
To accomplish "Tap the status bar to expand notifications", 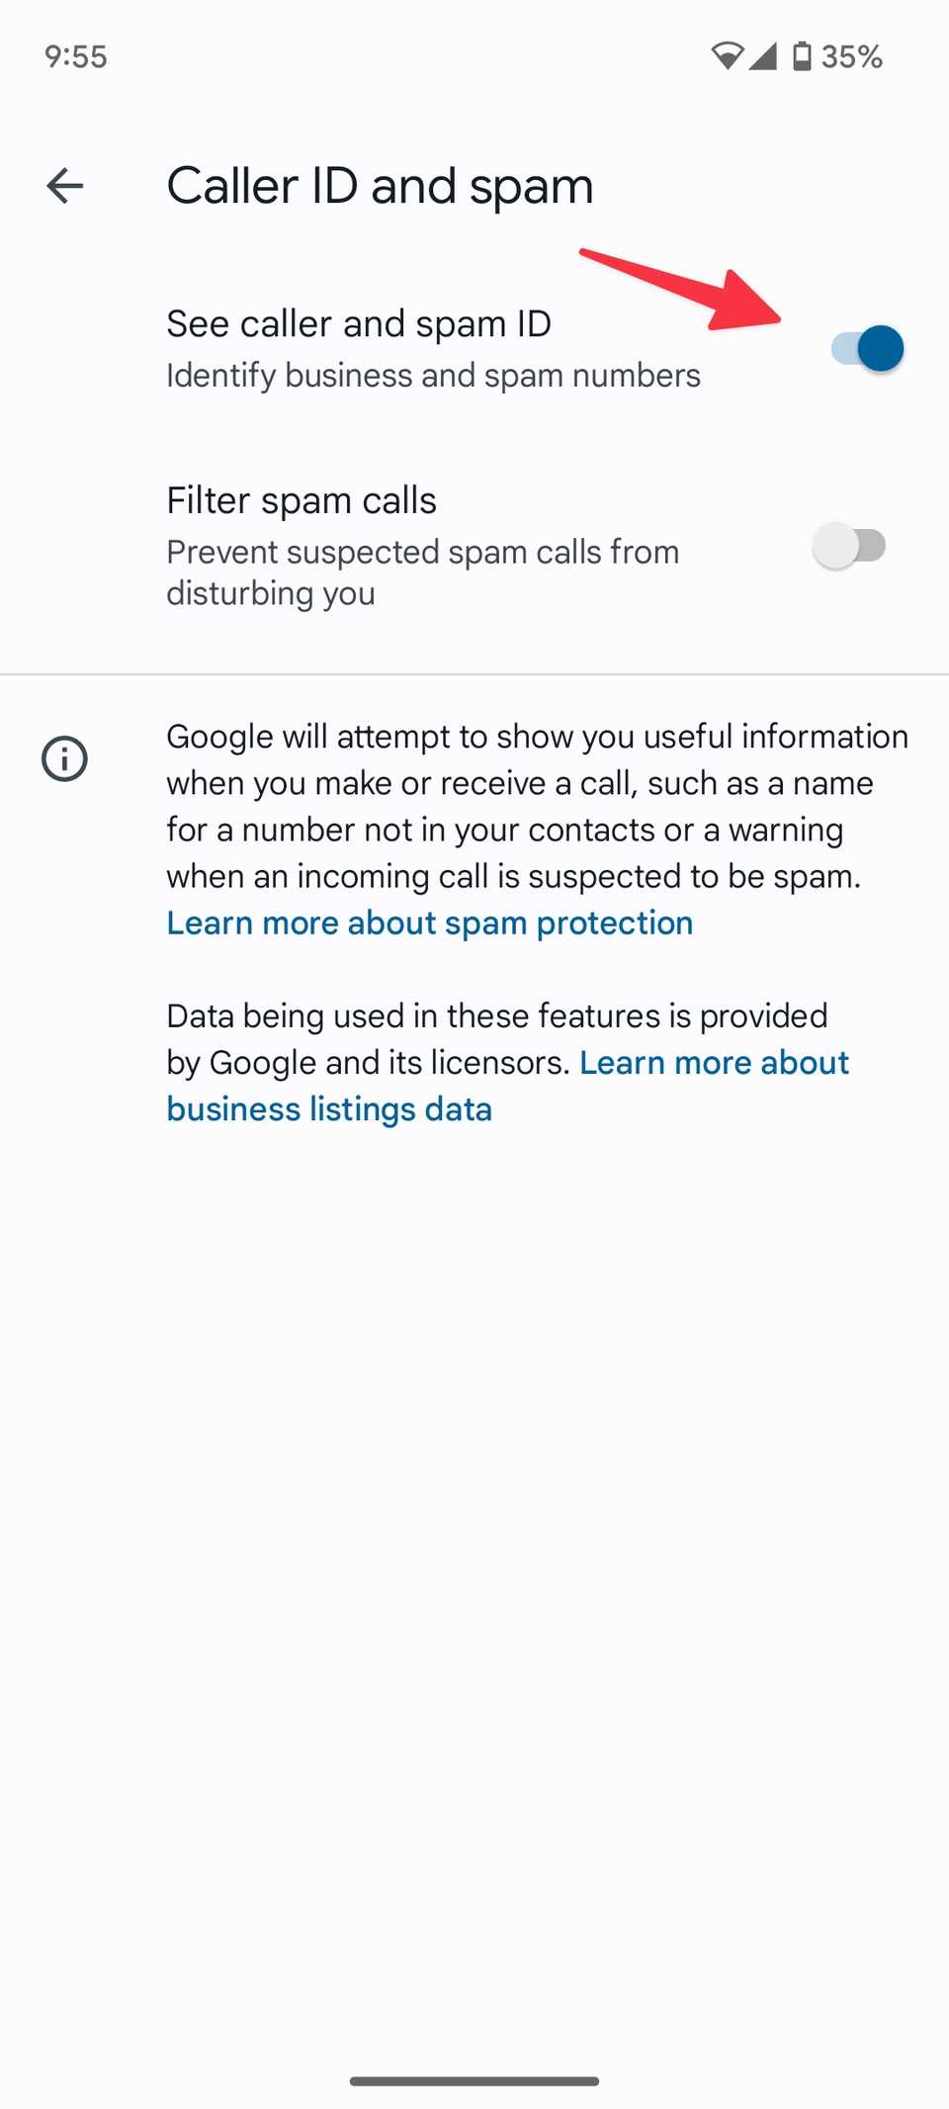I will [474, 56].
